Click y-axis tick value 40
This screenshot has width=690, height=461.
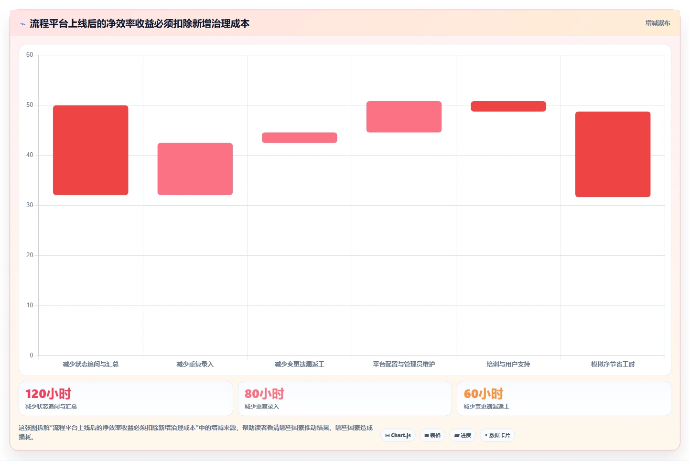click(x=30, y=155)
